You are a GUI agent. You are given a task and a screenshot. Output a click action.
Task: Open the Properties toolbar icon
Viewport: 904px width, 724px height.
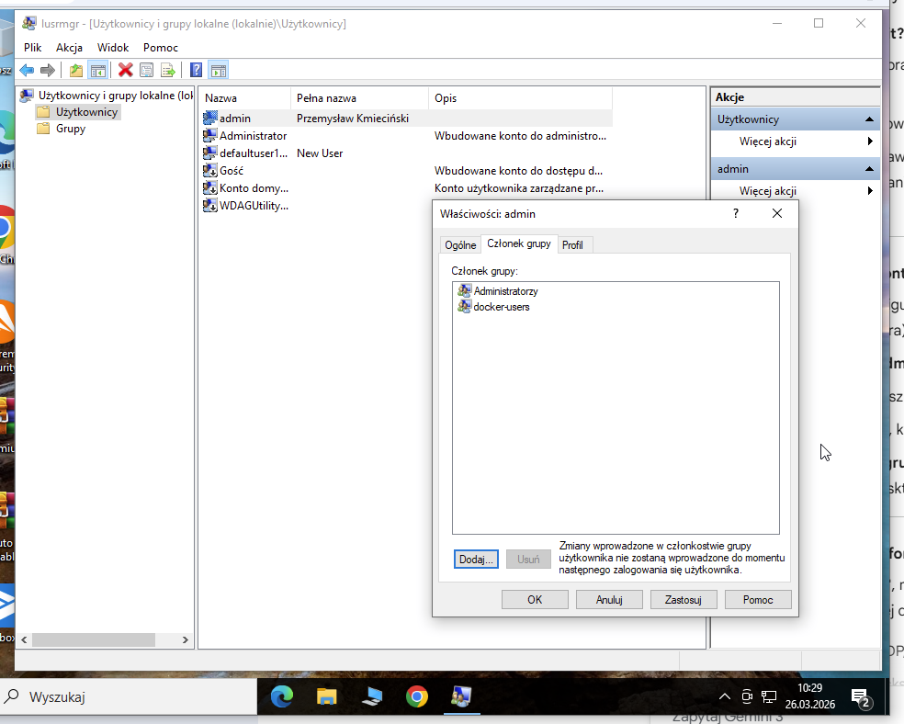click(147, 71)
